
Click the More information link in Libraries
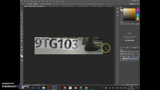point(129,40)
